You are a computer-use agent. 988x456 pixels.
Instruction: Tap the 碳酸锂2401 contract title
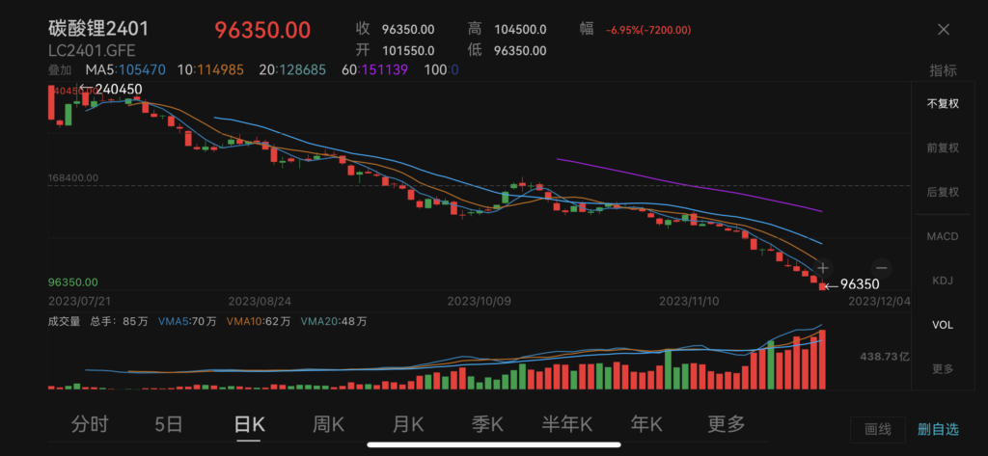98,28
